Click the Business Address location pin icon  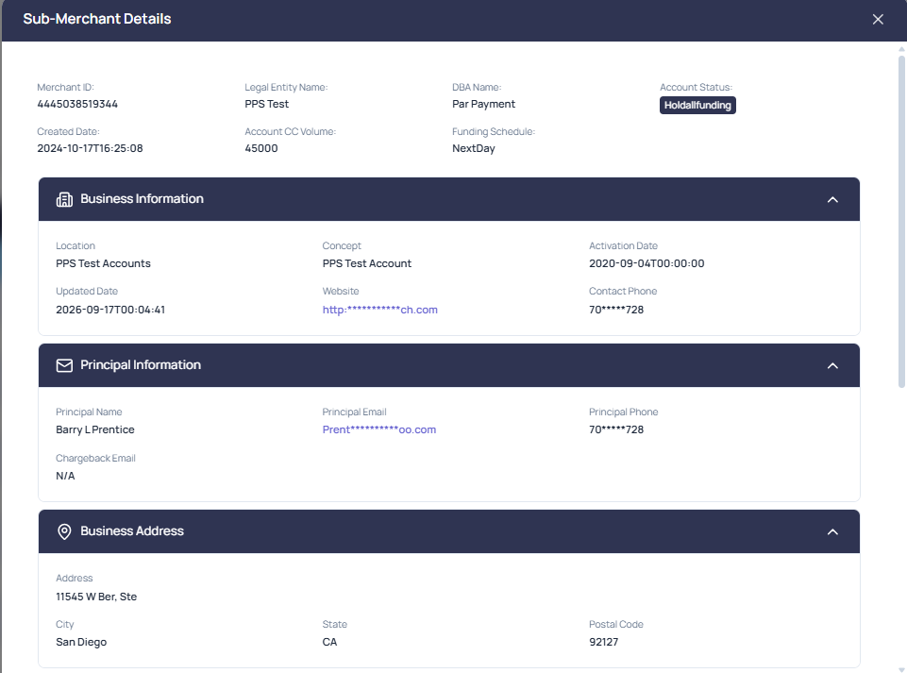coord(64,531)
